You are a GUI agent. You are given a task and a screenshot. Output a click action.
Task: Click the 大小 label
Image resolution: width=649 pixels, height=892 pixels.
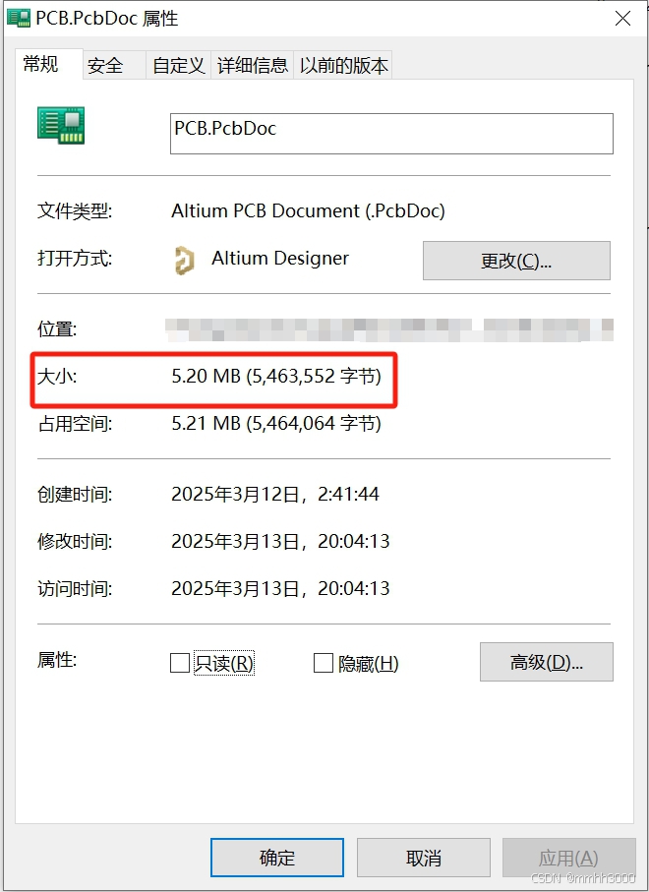tap(57, 376)
